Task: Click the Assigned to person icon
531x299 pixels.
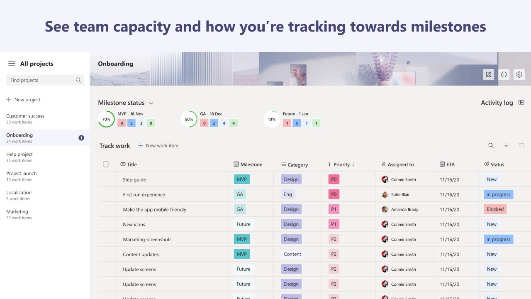Action: [384, 164]
